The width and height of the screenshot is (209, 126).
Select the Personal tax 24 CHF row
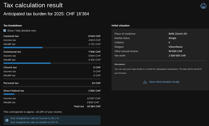(x=52, y=83)
